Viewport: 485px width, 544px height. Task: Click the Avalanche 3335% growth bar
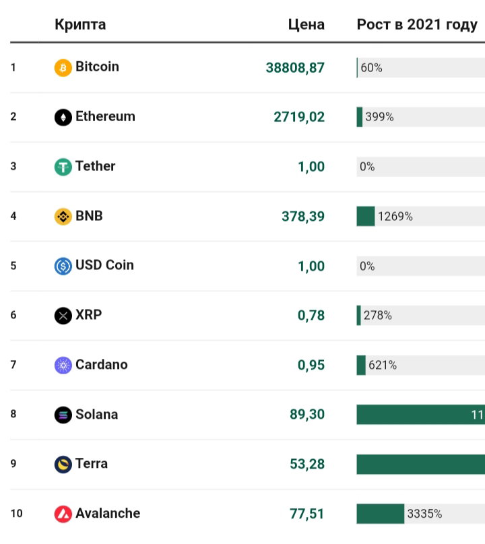click(x=380, y=514)
